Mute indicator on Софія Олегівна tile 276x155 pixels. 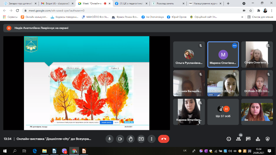pyautogui.click(x=269, y=46)
